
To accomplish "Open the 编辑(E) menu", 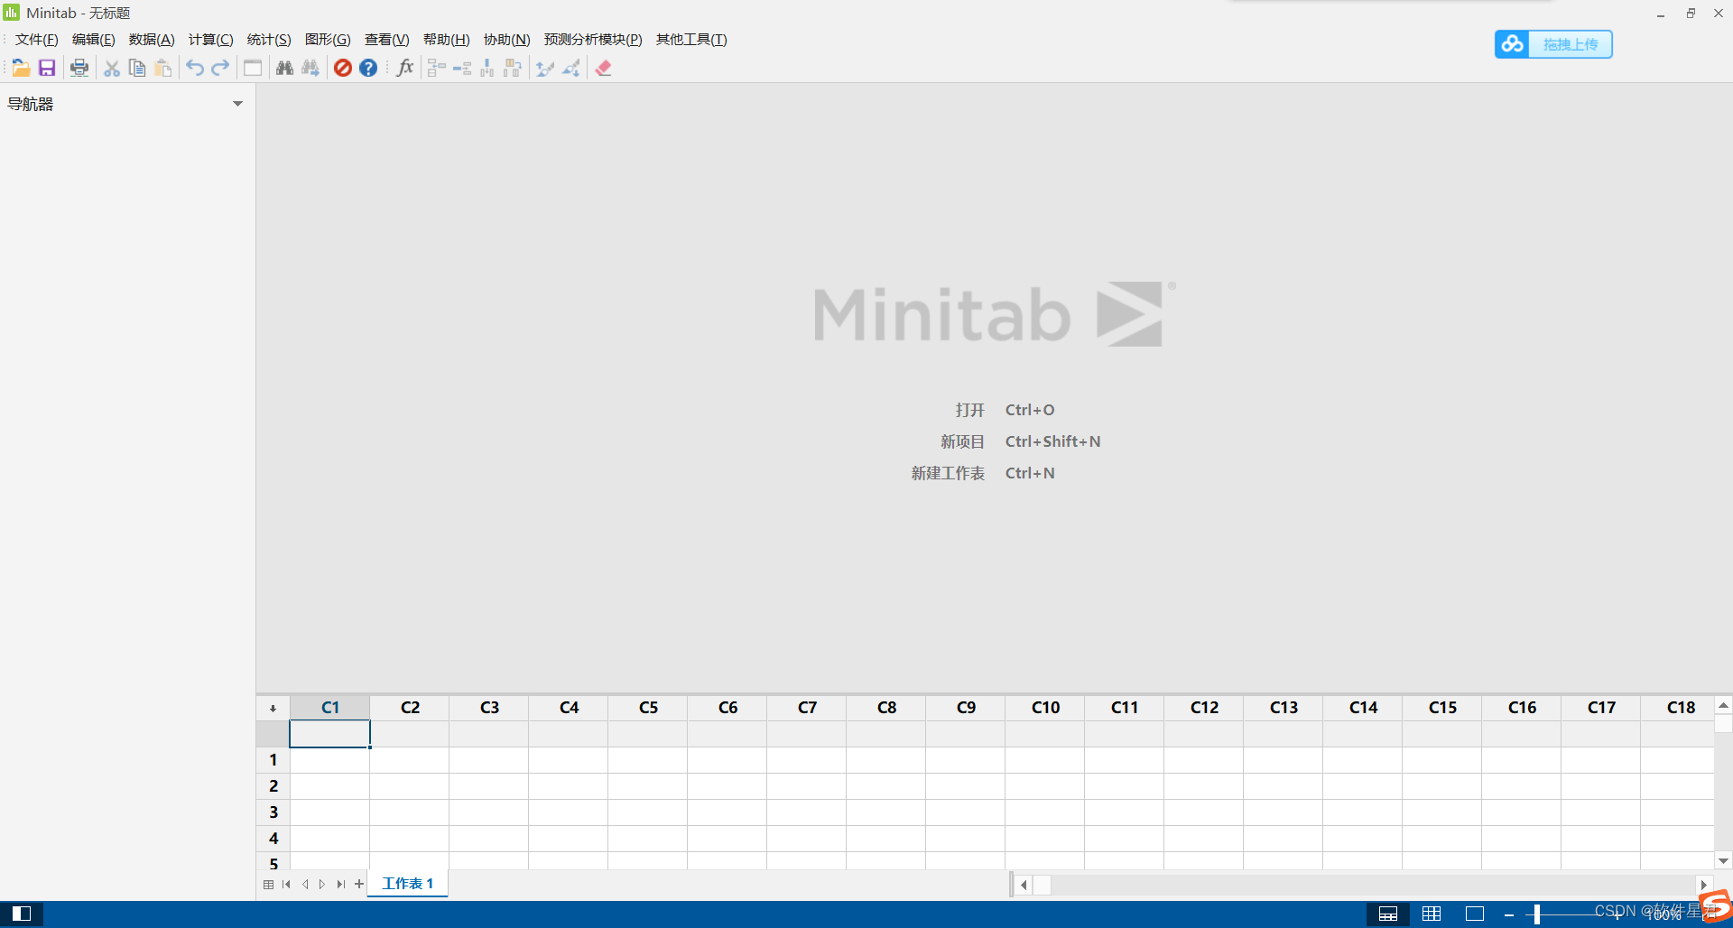I will point(94,40).
